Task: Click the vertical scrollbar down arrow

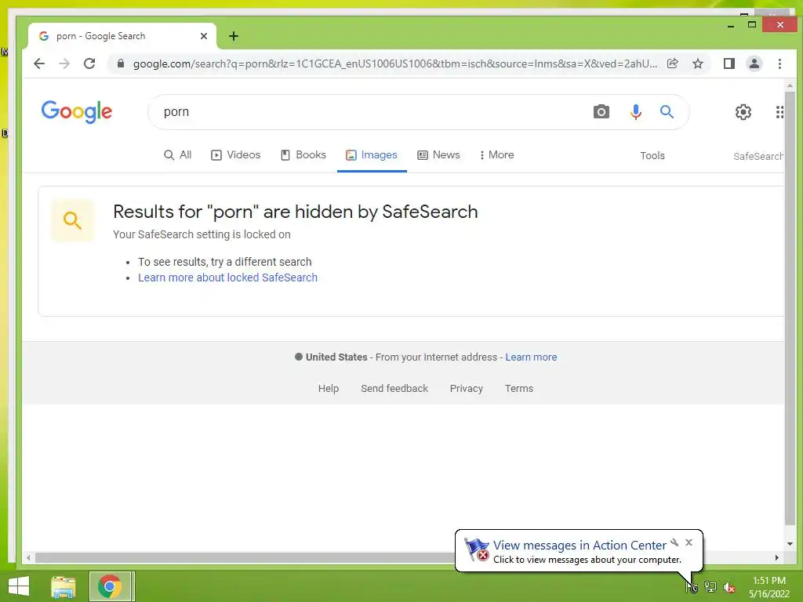Action: click(790, 544)
